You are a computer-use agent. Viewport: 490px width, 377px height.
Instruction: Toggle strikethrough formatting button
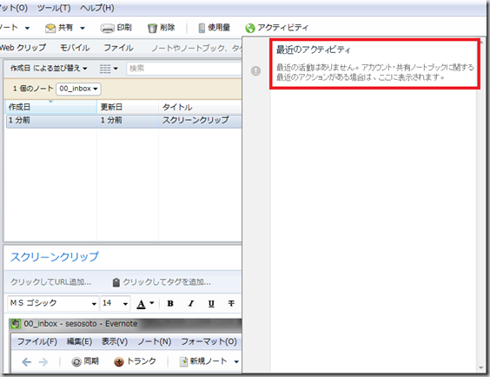[x=231, y=303]
